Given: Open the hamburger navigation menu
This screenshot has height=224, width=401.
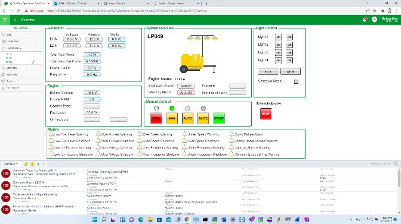Looking at the screenshot, I should [5, 20].
